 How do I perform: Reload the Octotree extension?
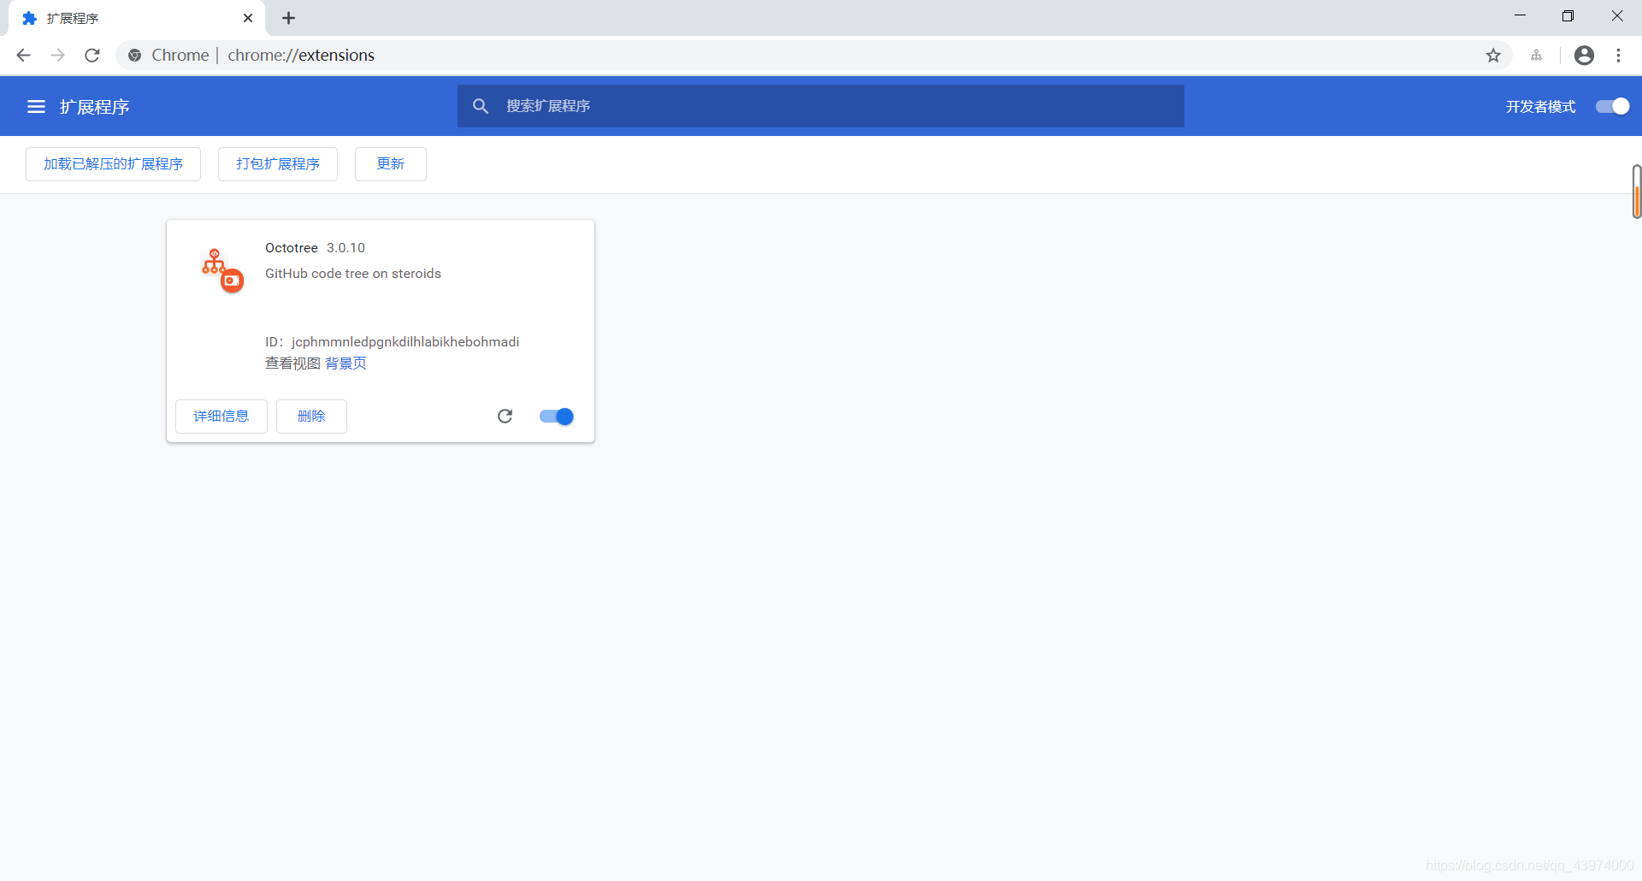coord(505,417)
